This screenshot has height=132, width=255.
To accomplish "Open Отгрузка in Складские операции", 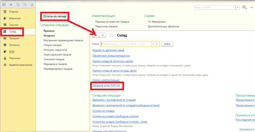I will point(49,36).
